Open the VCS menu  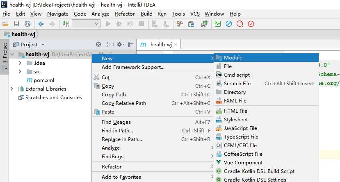(x=195, y=14)
